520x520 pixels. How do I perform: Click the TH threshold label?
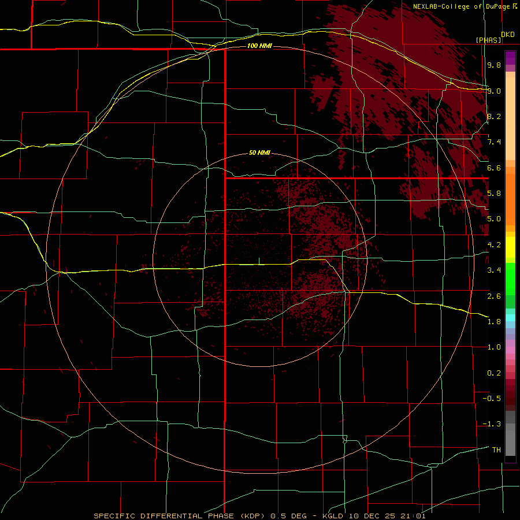pyautogui.click(x=496, y=450)
